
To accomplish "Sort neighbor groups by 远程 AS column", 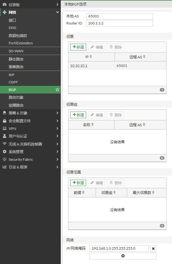I will (144, 124).
